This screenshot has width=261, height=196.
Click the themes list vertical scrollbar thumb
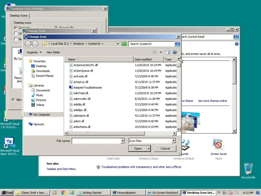coord(234,72)
